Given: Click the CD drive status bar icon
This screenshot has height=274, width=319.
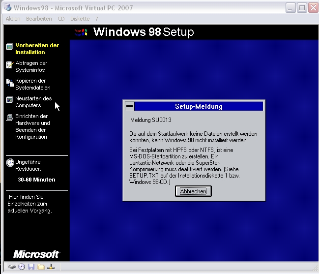Looking at the screenshot, I should pos(22,267).
